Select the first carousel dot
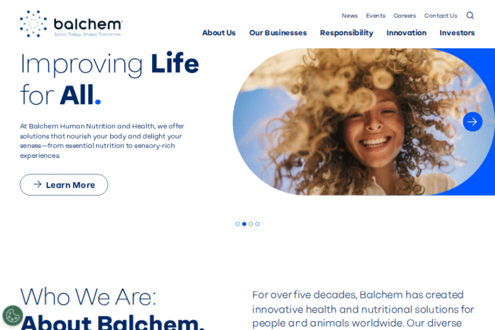This screenshot has width=495, height=330. coord(237,224)
